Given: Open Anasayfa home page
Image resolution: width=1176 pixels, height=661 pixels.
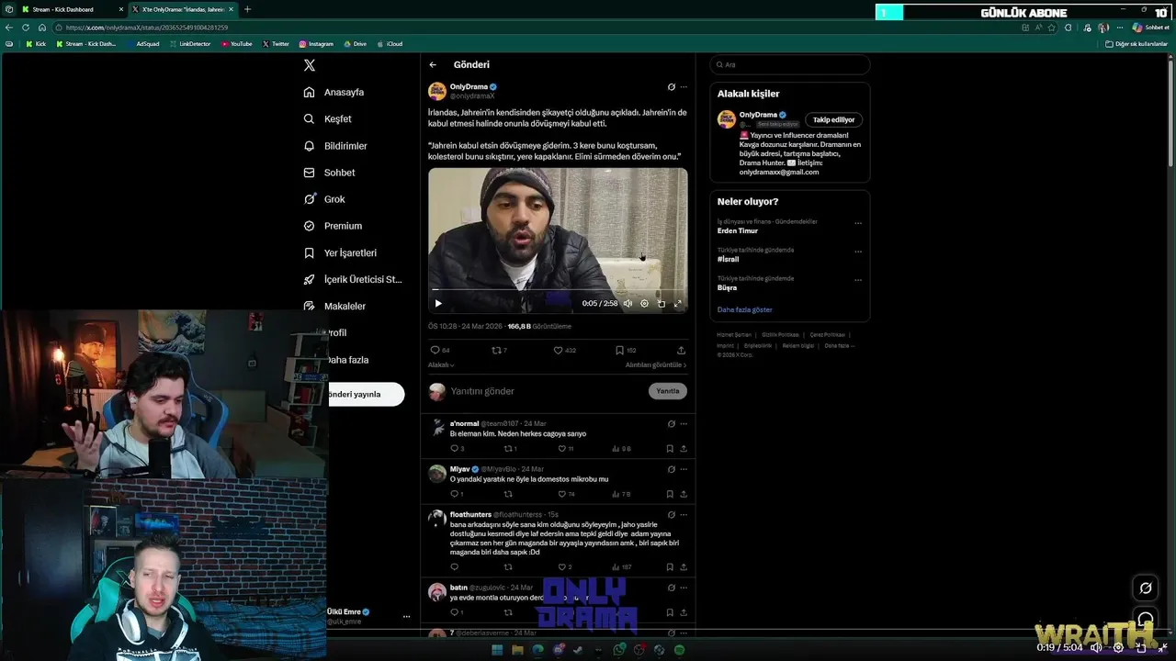Looking at the screenshot, I should tap(334, 93).
